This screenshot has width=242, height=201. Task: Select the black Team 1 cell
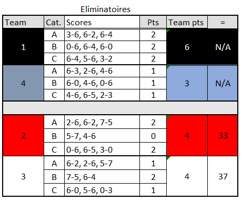pyautogui.click(x=23, y=47)
